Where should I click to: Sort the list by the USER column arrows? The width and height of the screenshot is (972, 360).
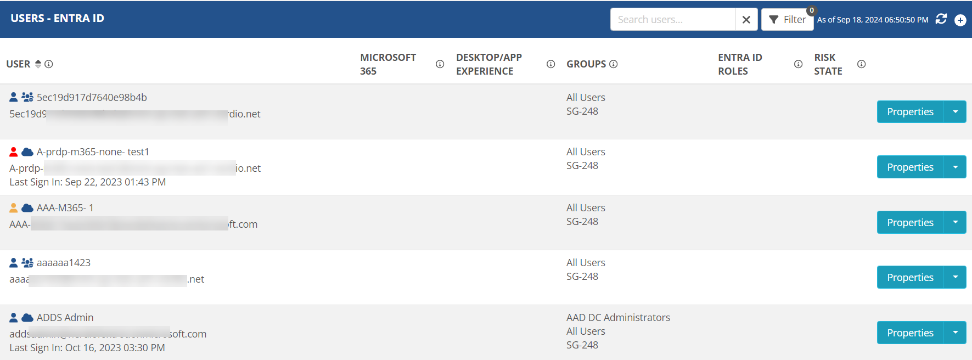[x=38, y=64]
